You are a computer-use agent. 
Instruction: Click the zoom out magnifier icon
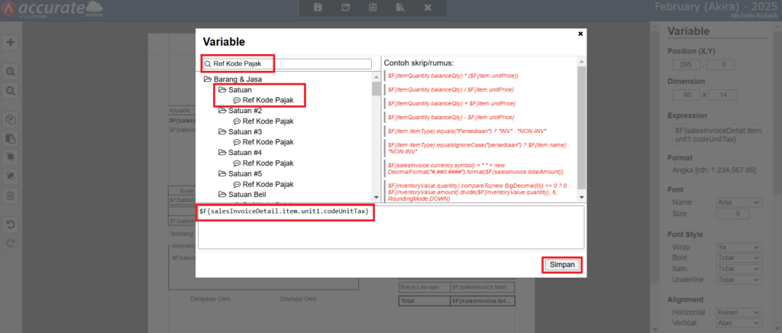pyautogui.click(x=11, y=90)
